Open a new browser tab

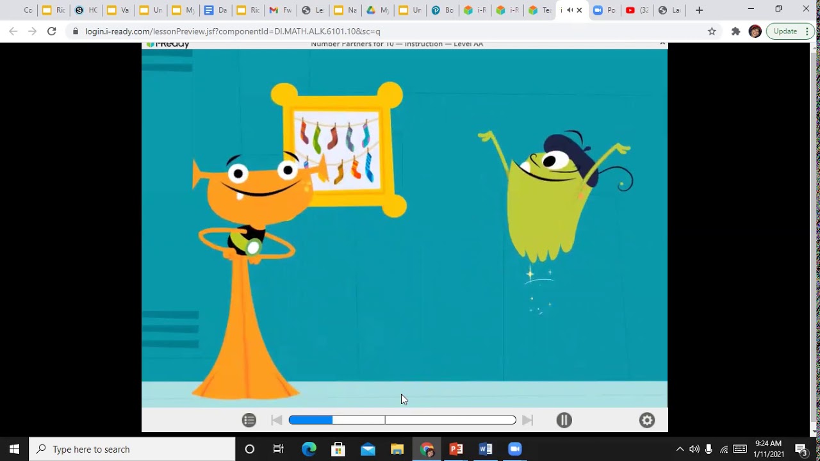tap(699, 10)
